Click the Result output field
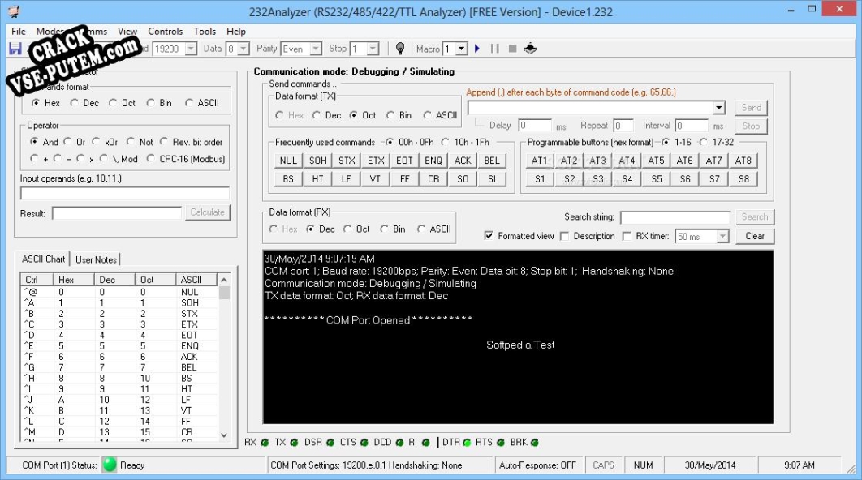862x480 pixels. click(x=117, y=213)
